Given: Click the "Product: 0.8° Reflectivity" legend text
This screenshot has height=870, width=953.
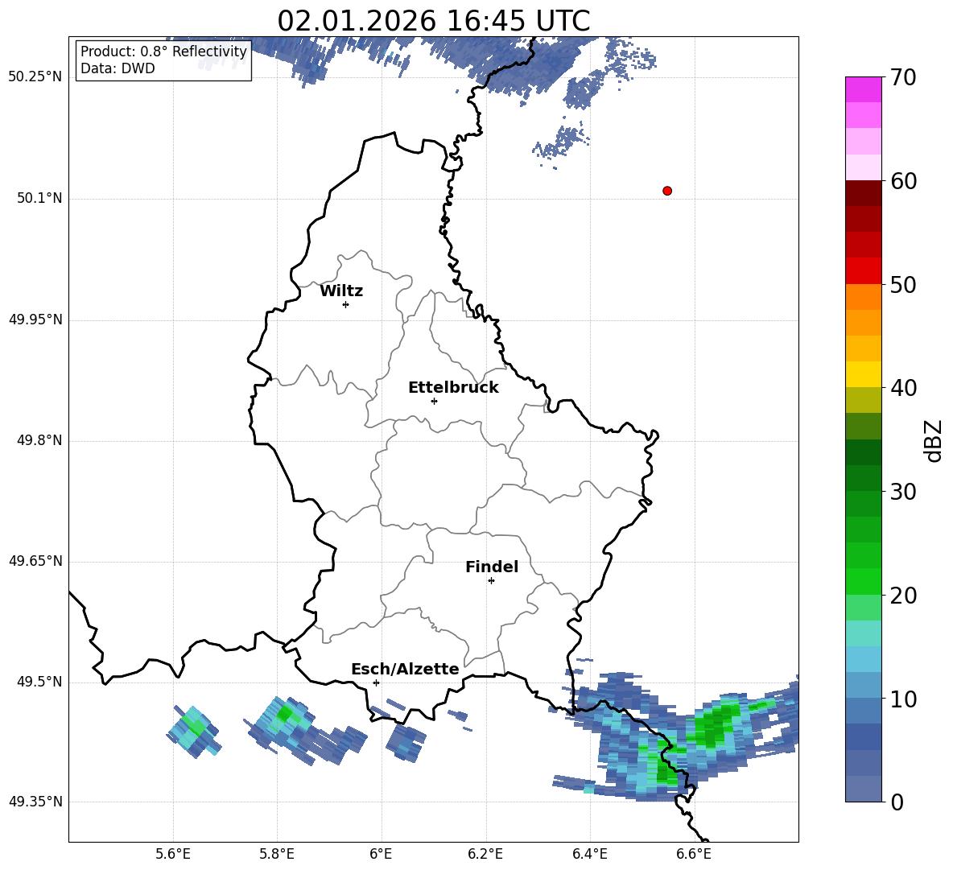Looking at the screenshot, I should tap(163, 51).
